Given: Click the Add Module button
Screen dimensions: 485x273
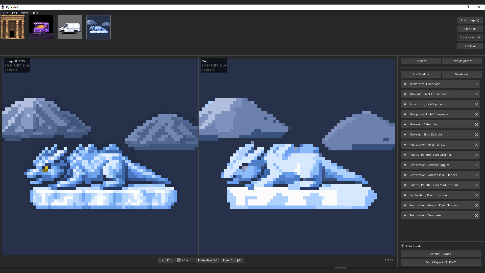Looking at the screenshot, I should point(421,74).
